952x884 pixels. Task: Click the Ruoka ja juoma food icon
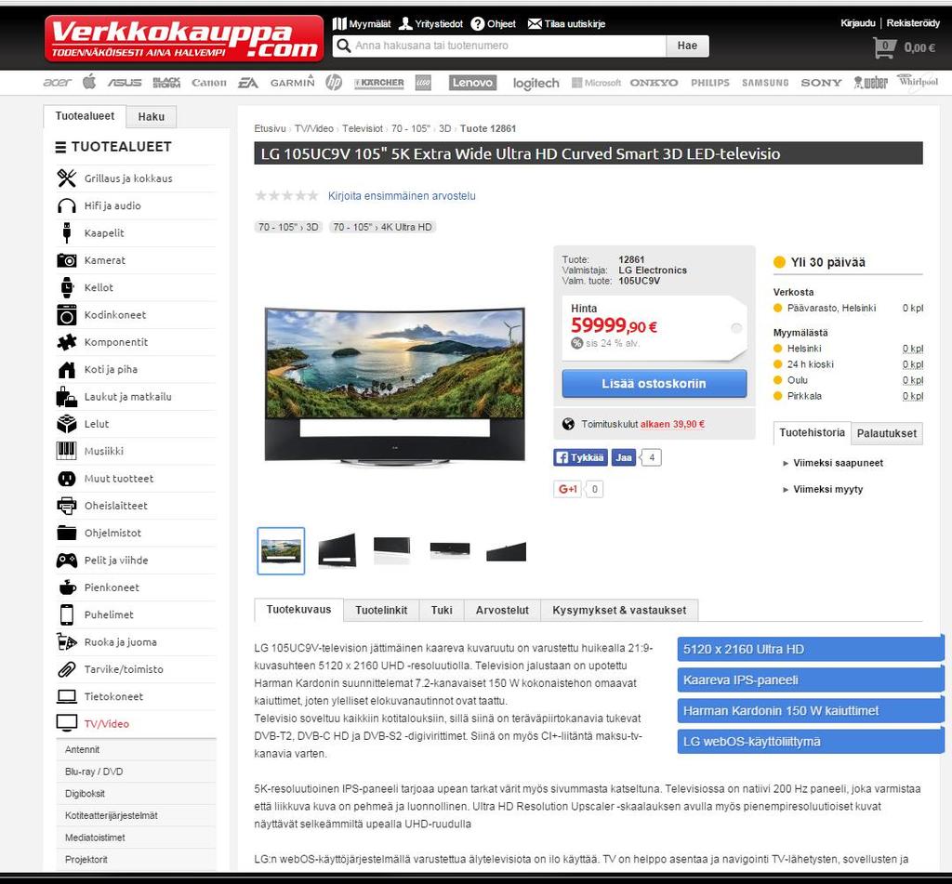tap(67, 641)
